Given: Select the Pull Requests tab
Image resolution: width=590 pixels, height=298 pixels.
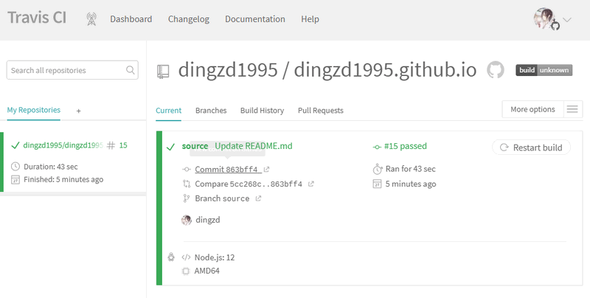Looking at the screenshot, I should coord(321,111).
